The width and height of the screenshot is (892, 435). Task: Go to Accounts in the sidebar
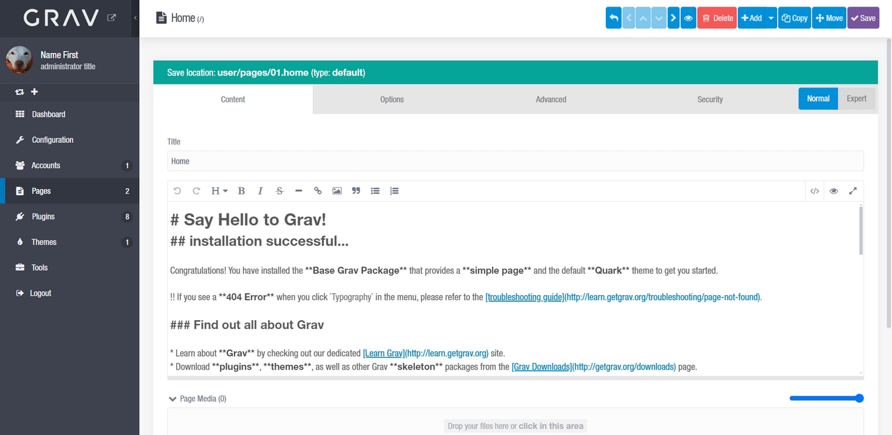click(70, 165)
